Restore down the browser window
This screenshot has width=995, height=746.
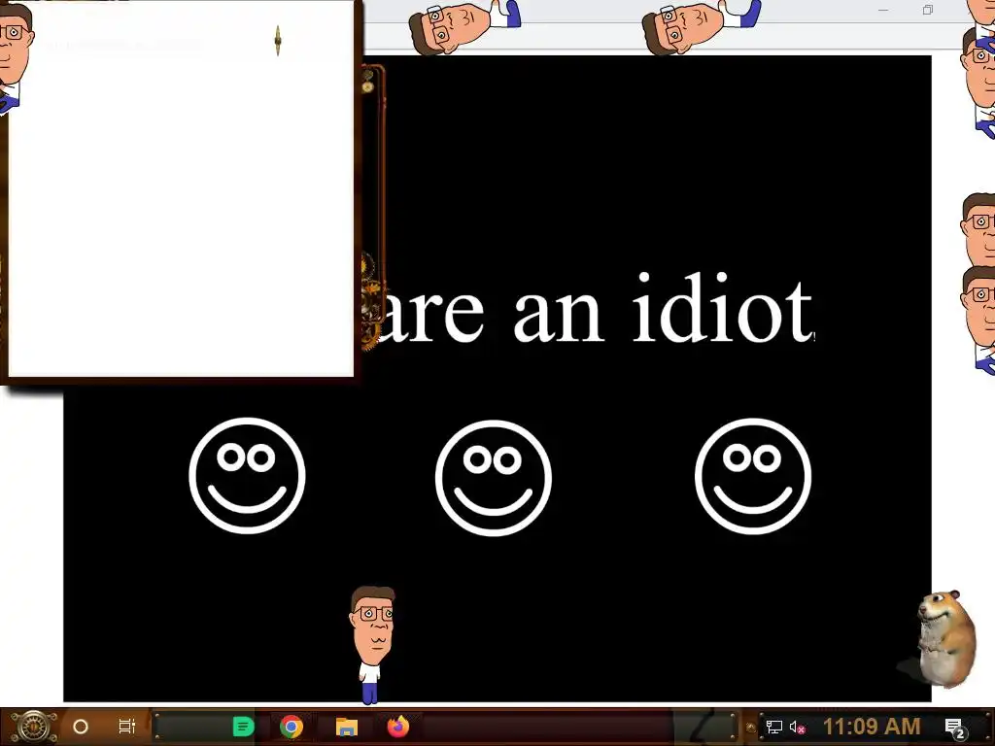click(x=928, y=10)
